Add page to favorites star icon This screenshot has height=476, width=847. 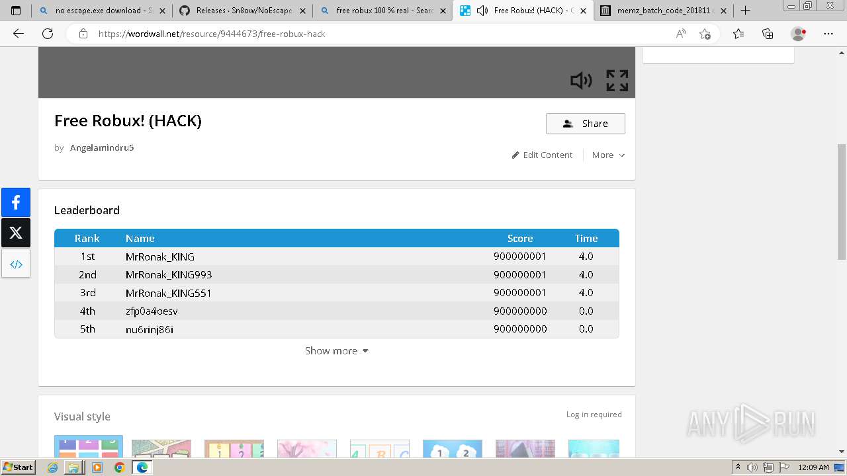(x=705, y=34)
